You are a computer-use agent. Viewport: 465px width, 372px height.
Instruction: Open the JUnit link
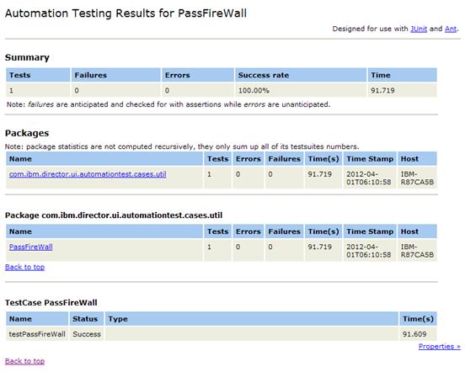coord(419,29)
